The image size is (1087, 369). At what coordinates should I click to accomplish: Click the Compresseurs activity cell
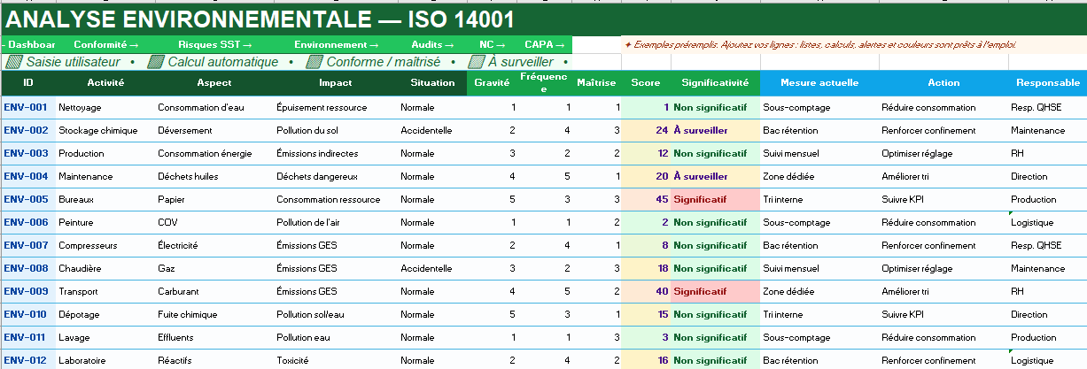point(106,245)
